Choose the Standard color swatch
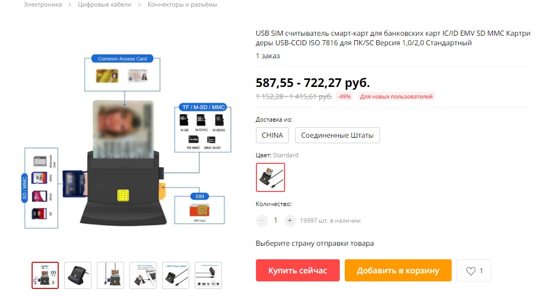Screen dimensions: 537x302 click(x=270, y=177)
